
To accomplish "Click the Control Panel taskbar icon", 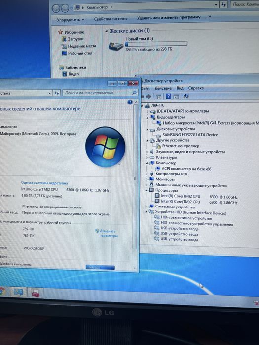I will coord(18,293).
